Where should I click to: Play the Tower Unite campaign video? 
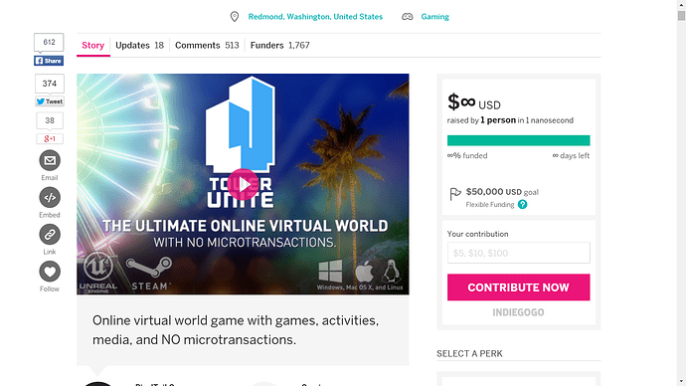coord(243,184)
